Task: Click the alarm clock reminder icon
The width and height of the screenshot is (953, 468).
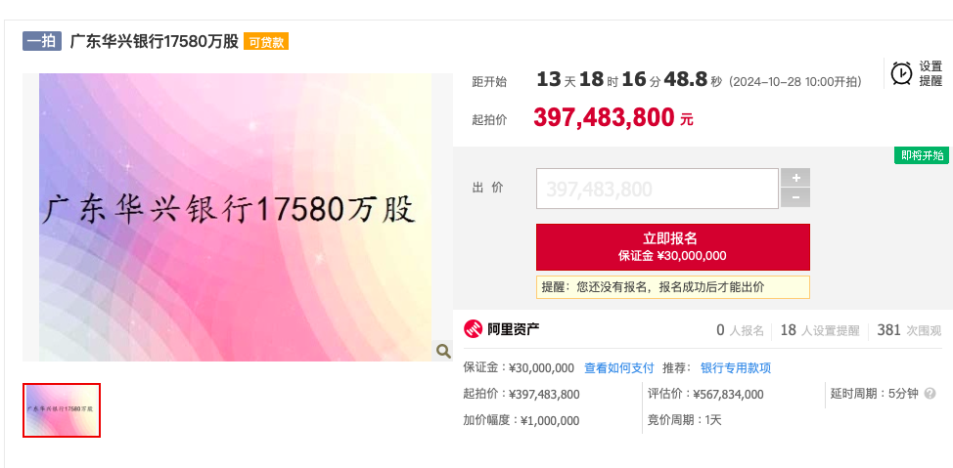Action: click(x=901, y=73)
